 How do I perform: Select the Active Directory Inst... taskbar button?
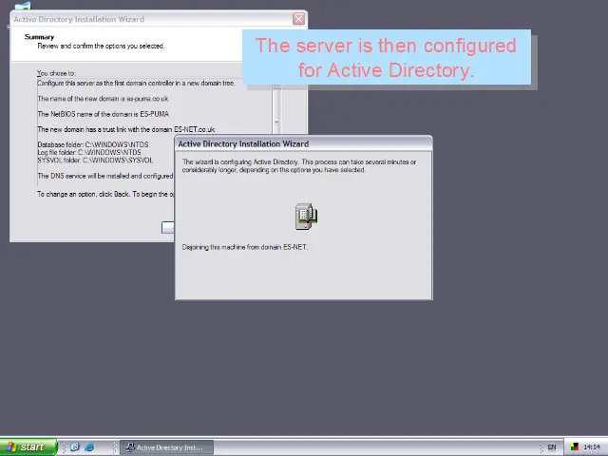pyautogui.click(x=166, y=447)
